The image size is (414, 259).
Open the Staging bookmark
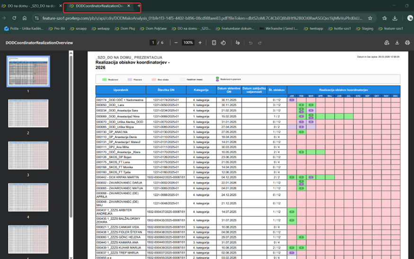[x=365, y=28]
